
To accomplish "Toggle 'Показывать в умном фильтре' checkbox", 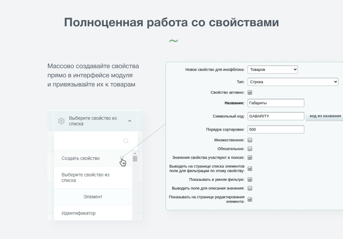I will [x=250, y=180].
